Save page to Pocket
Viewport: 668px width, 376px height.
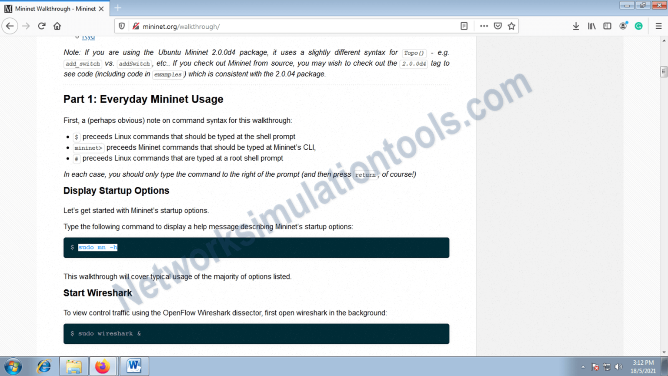click(498, 26)
